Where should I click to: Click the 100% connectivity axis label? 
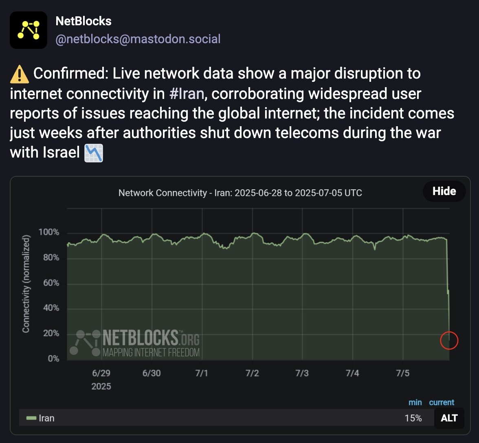pyautogui.click(x=49, y=232)
